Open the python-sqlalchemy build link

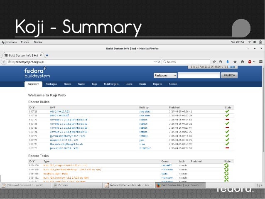coord(68,136)
